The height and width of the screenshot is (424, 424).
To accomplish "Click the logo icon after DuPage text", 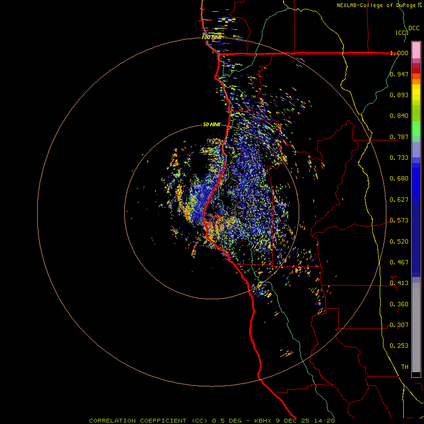I will point(420,5).
